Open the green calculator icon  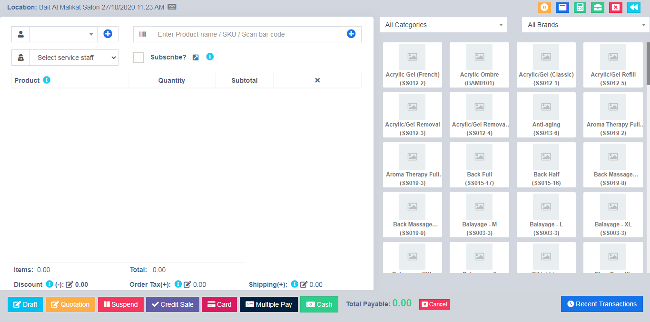click(580, 7)
